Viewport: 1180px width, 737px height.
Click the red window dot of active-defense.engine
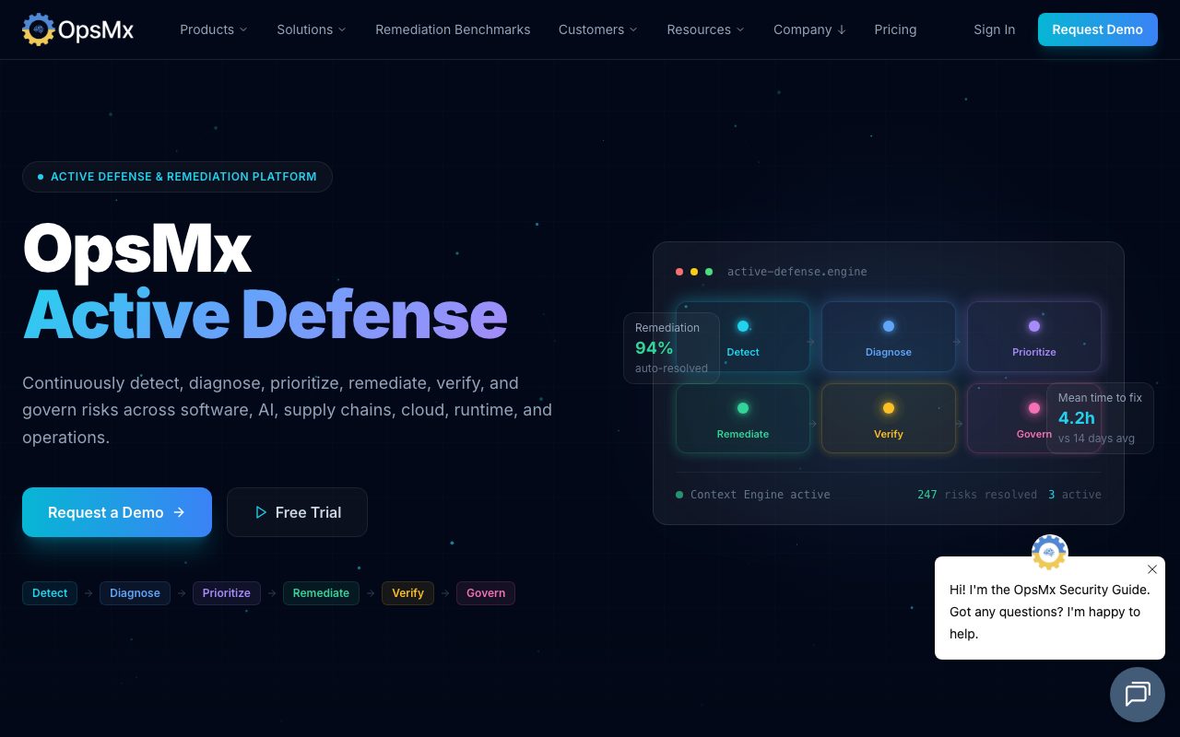tap(679, 272)
